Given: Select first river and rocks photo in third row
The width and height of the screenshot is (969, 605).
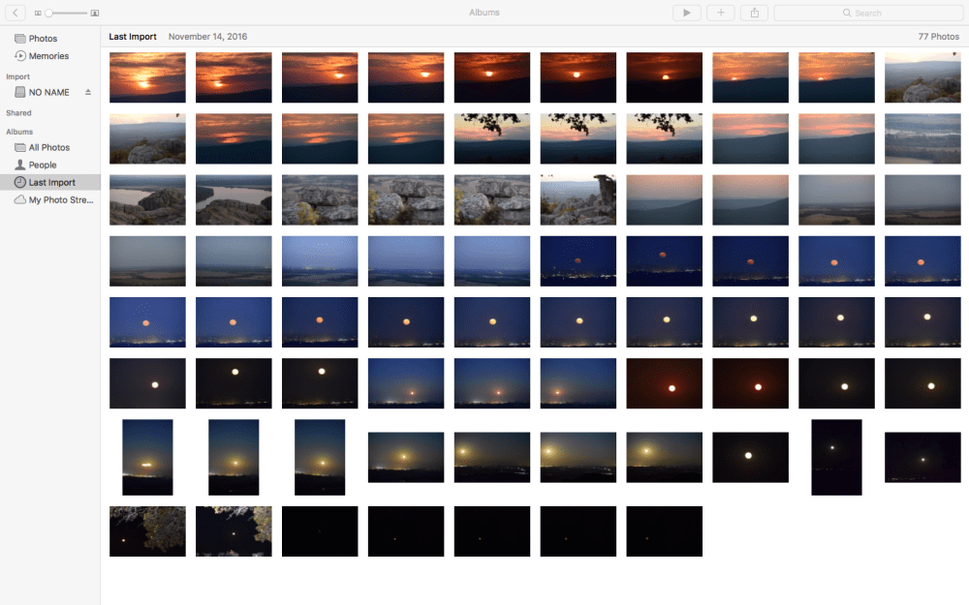Looking at the screenshot, I should point(147,199).
